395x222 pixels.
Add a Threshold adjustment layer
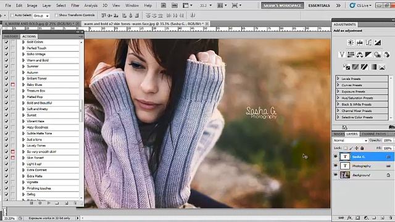[364, 67]
